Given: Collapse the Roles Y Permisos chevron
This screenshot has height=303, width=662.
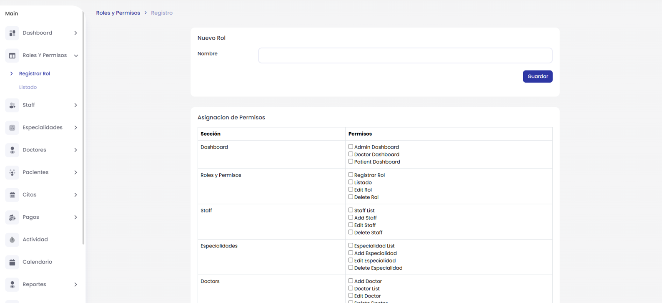Looking at the screenshot, I should (76, 56).
